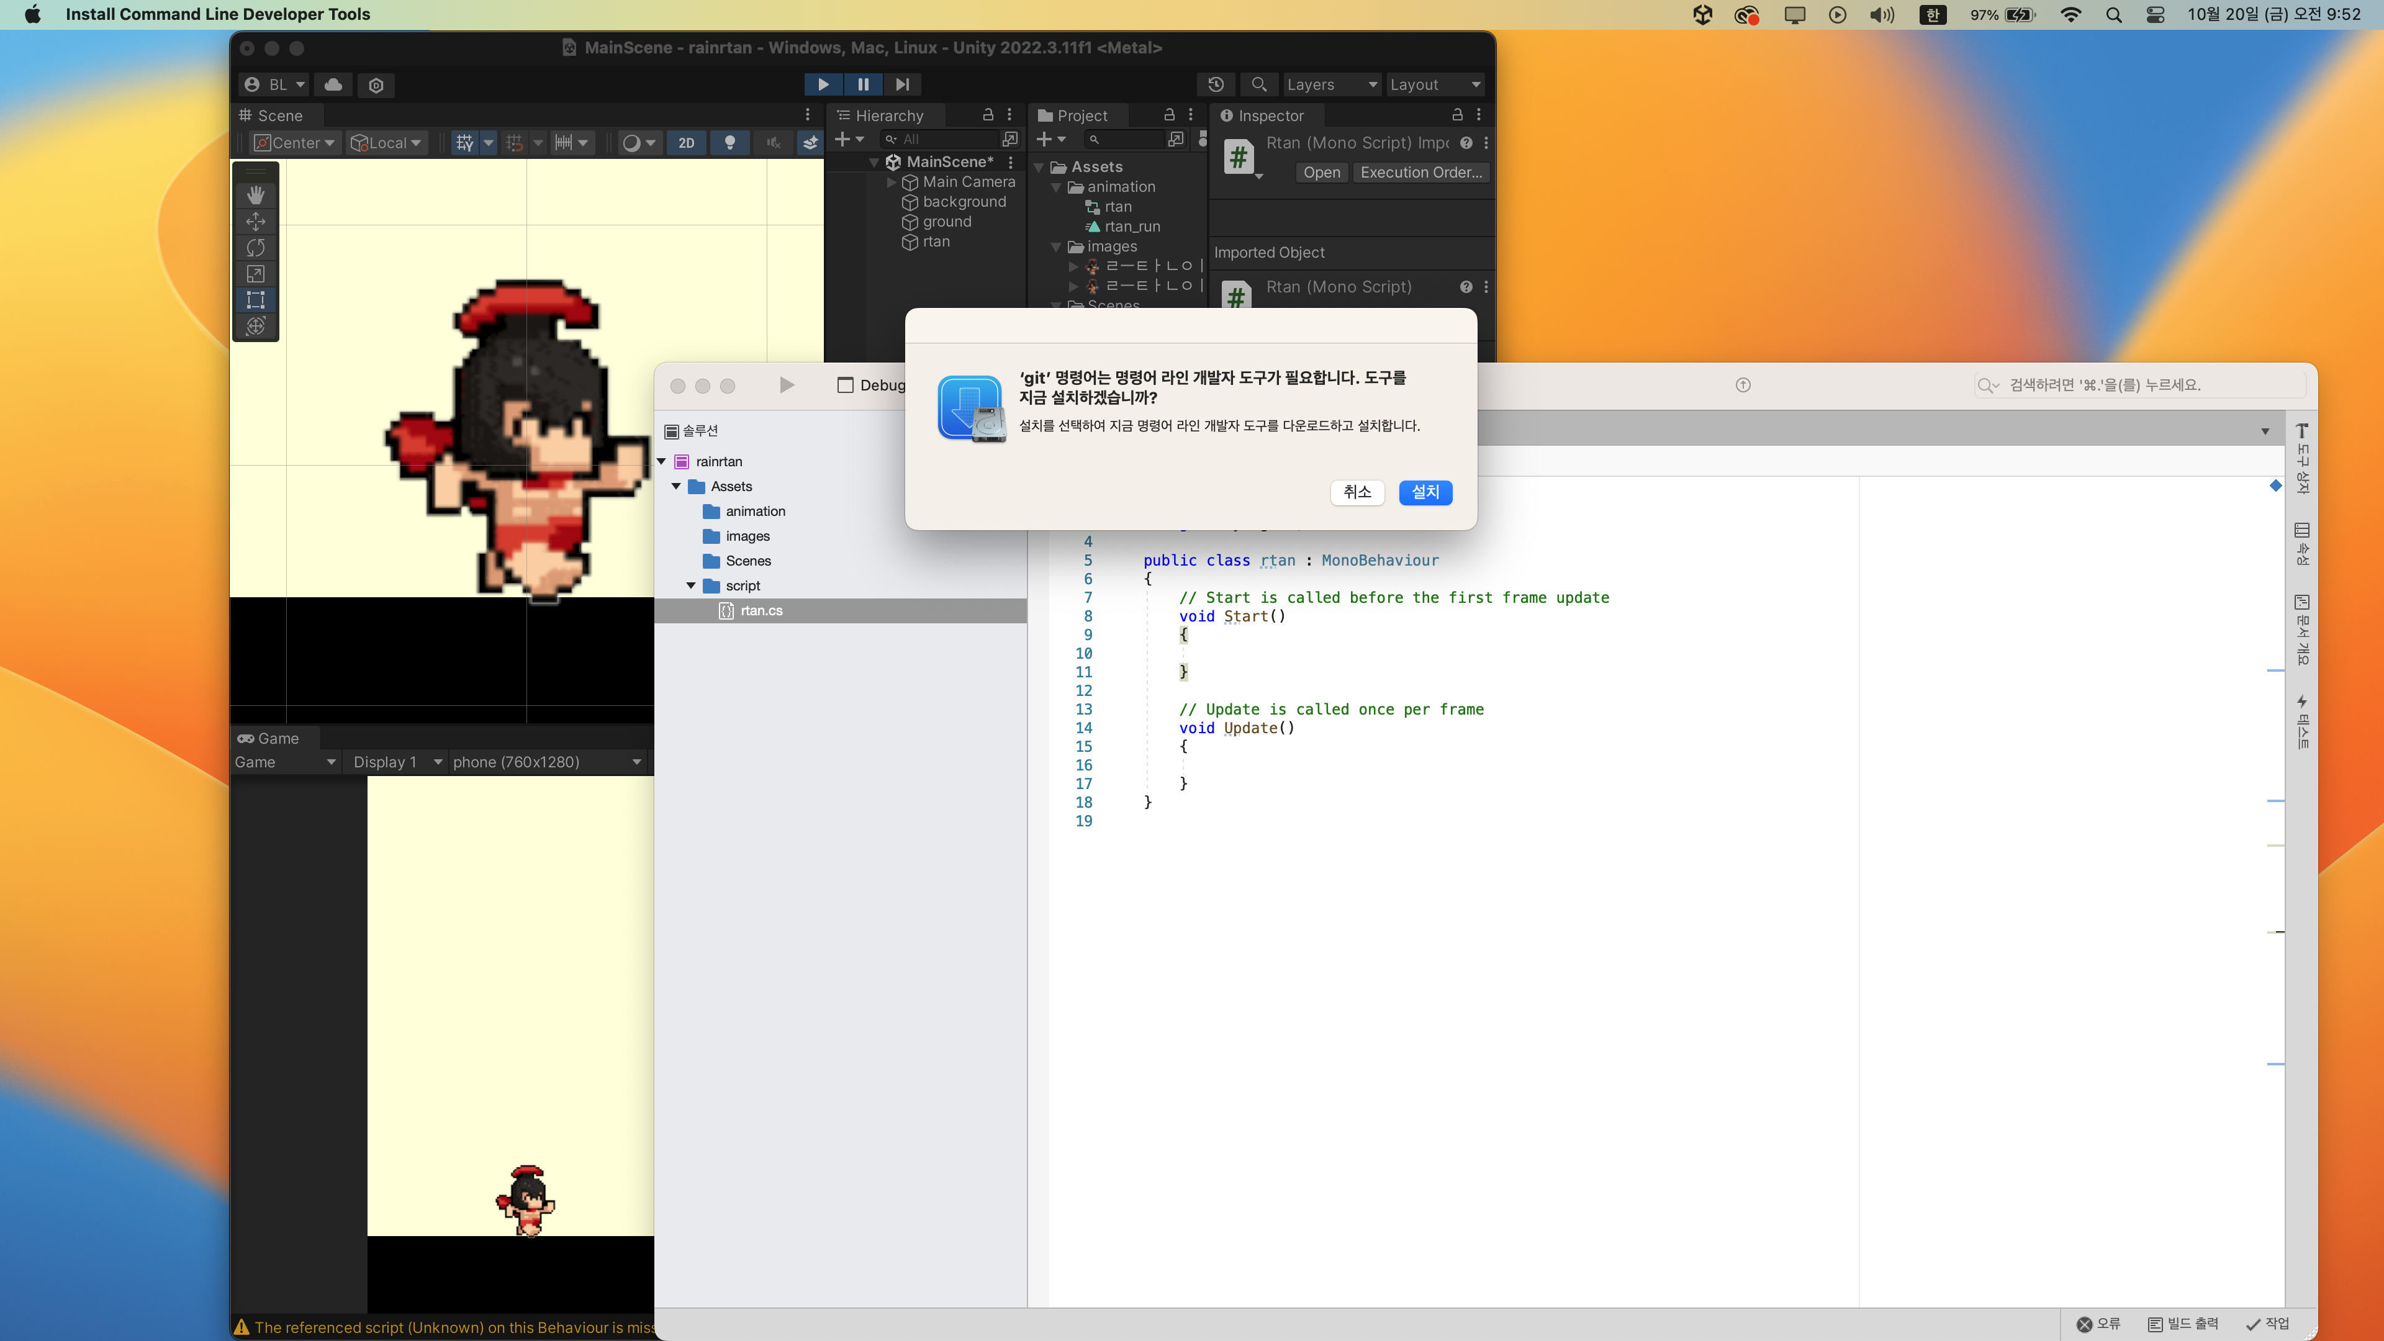
Task: Collapse the animation folder in Project panel
Action: coord(1056,187)
